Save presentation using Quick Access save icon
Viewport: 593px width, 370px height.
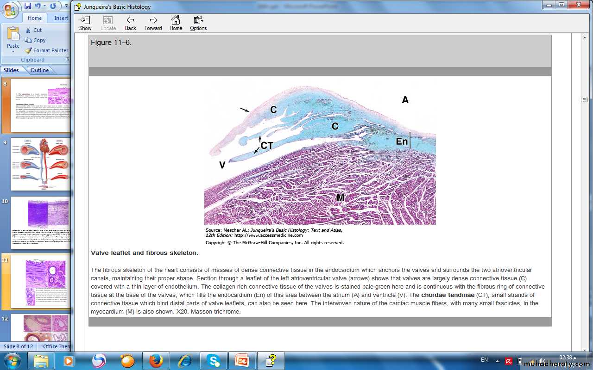pos(28,6)
